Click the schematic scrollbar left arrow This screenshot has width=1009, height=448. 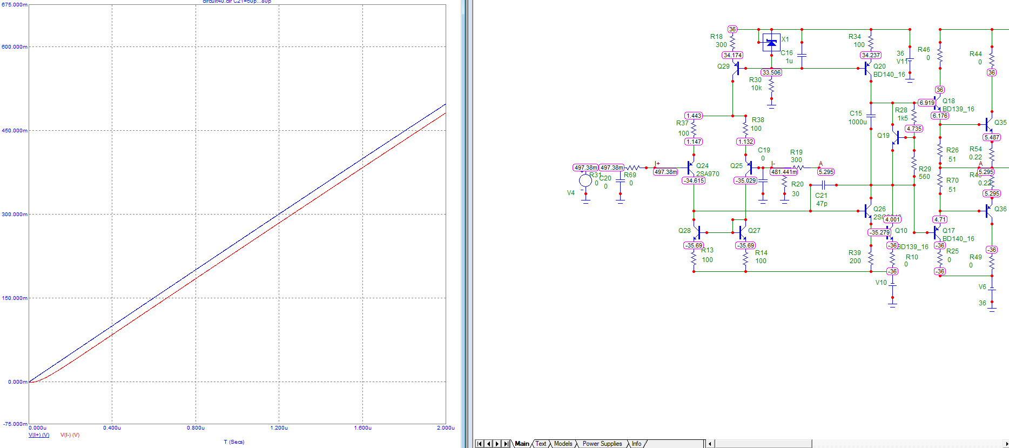[x=710, y=444]
